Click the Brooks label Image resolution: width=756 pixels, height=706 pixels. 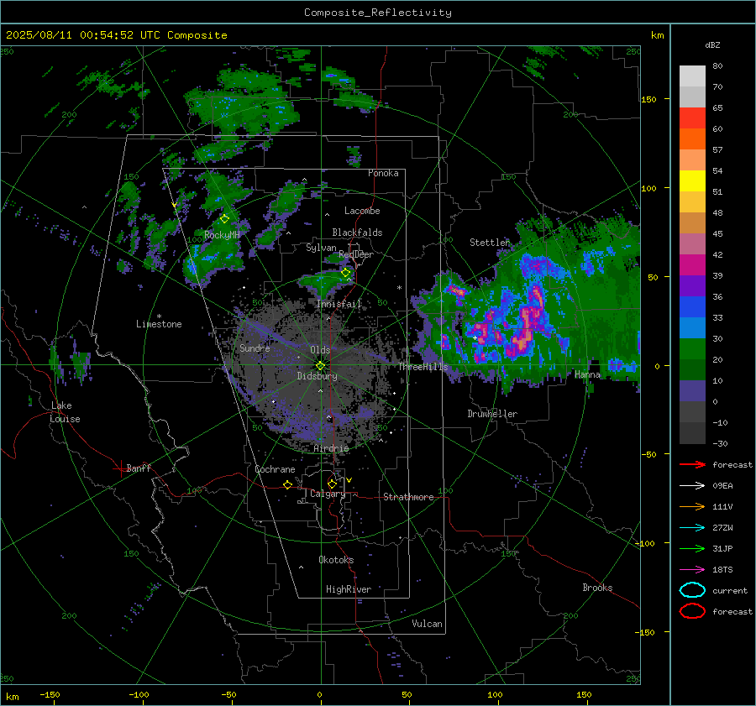point(597,588)
